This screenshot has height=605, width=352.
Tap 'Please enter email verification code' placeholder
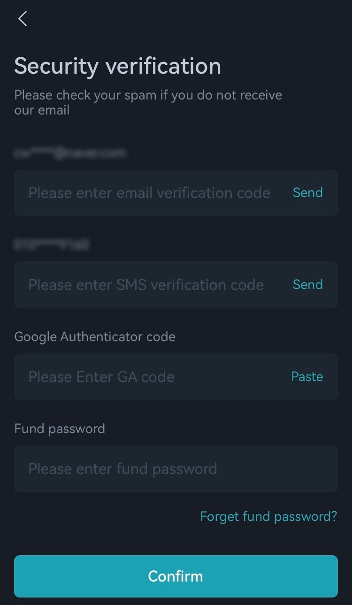tap(149, 193)
